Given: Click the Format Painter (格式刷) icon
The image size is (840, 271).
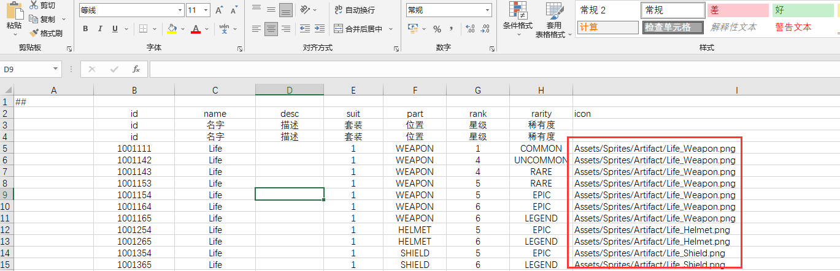Looking at the screenshot, I should tap(34, 33).
